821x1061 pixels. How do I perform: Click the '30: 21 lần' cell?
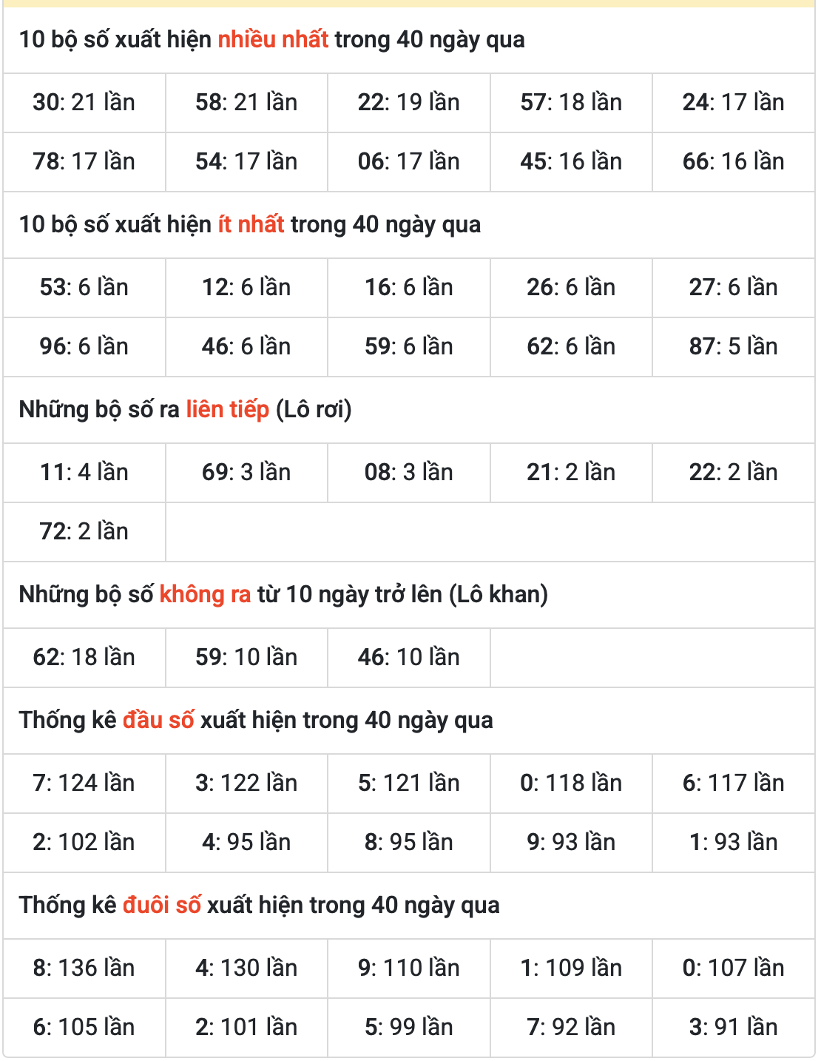point(84,103)
